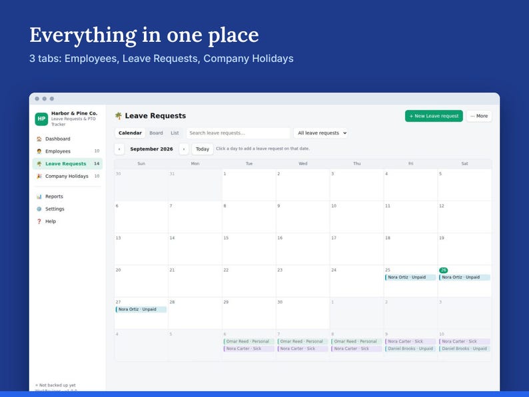
Task: Click the Search leave requests field
Action: tap(238, 133)
